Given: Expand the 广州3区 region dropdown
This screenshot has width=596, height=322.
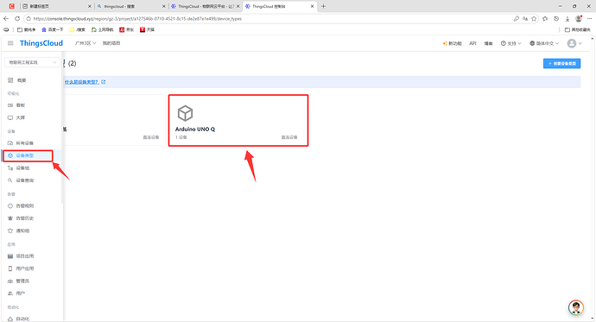Looking at the screenshot, I should coord(86,43).
